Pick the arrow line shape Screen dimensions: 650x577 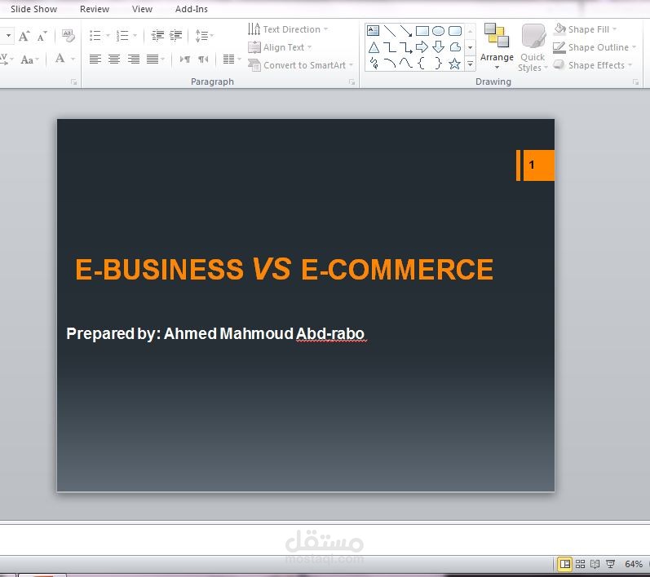(406, 31)
